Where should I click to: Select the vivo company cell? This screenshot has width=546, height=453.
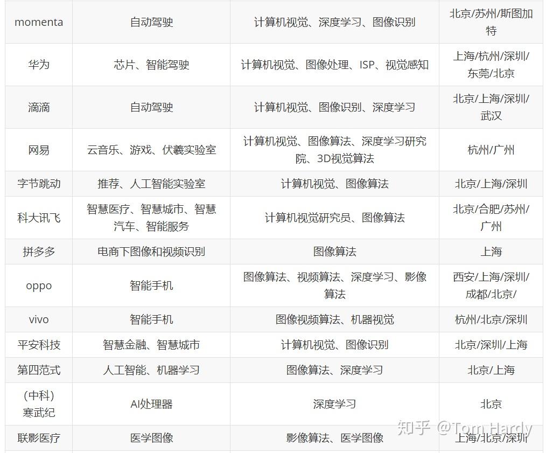click(x=39, y=319)
